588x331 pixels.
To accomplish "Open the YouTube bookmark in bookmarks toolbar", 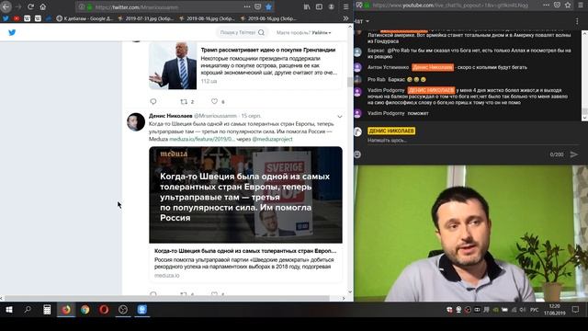I will coord(17,18).
